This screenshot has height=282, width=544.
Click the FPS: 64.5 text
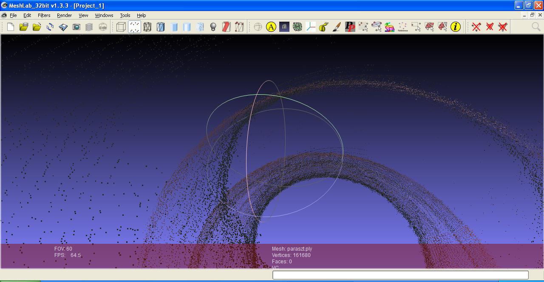tap(68, 255)
